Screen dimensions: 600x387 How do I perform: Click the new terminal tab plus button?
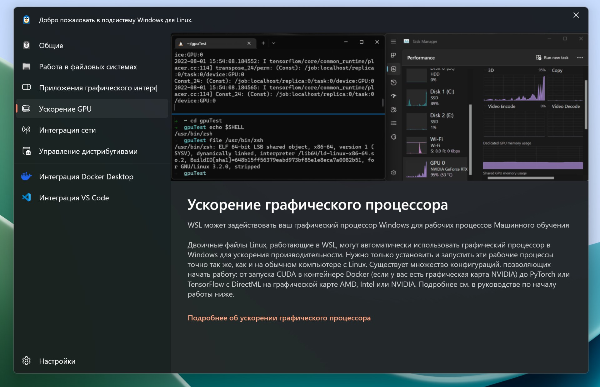[x=263, y=43]
